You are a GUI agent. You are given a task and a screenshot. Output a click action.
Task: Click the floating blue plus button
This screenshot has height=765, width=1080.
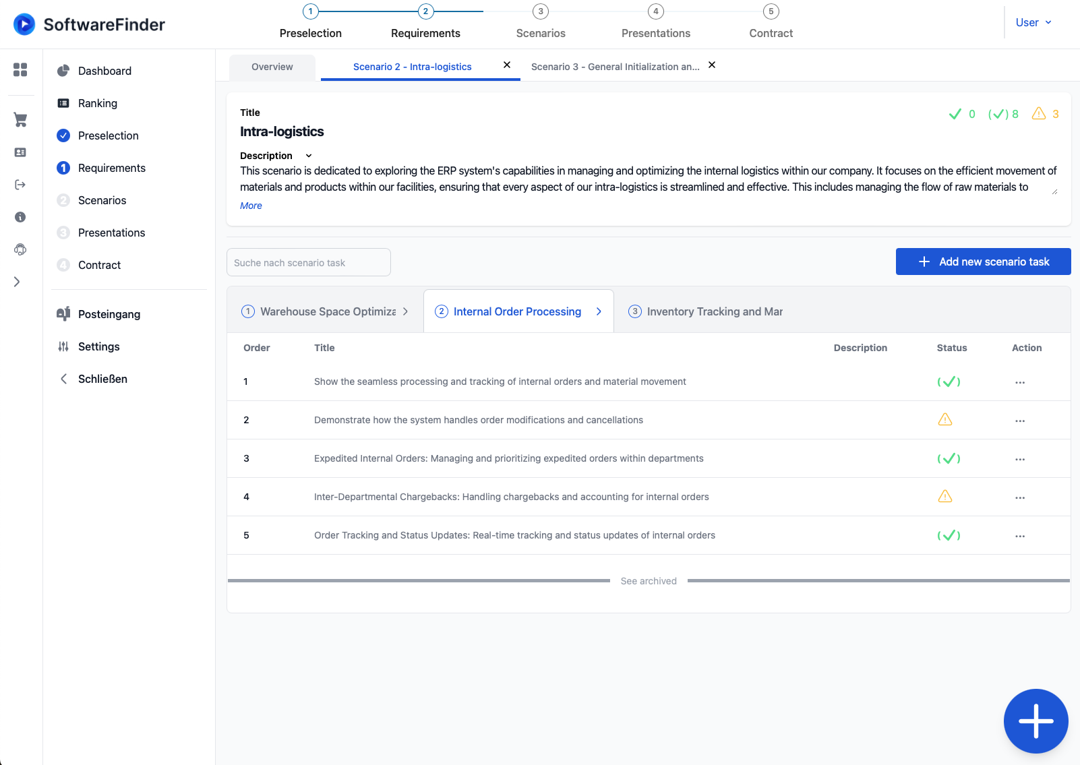pos(1036,721)
